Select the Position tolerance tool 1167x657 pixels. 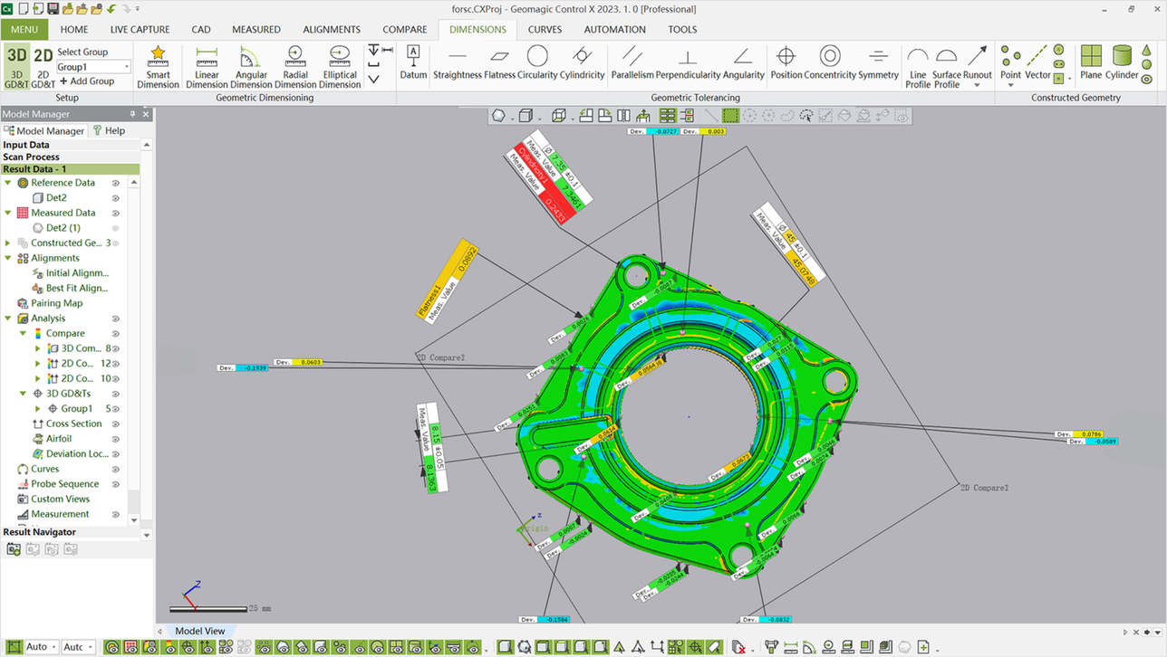pyautogui.click(x=786, y=62)
